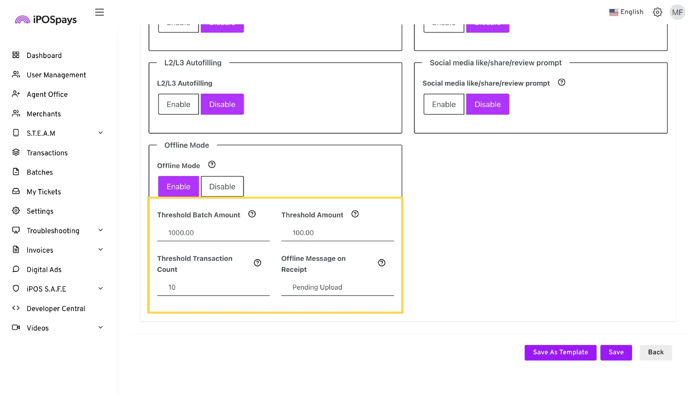Click the My Tickets inbox icon
Screen dimensions: 700x396
pyautogui.click(x=16, y=191)
